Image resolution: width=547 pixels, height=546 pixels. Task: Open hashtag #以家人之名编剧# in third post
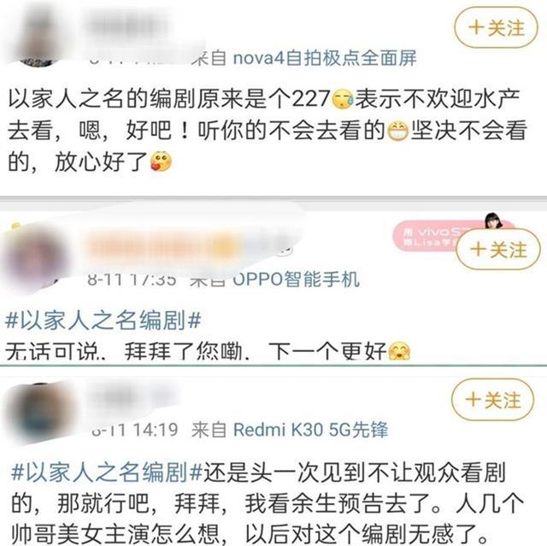[x=107, y=472]
